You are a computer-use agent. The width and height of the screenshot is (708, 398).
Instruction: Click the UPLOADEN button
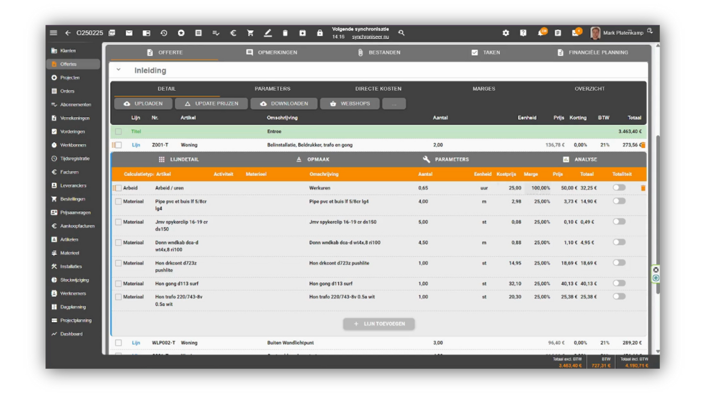click(143, 103)
